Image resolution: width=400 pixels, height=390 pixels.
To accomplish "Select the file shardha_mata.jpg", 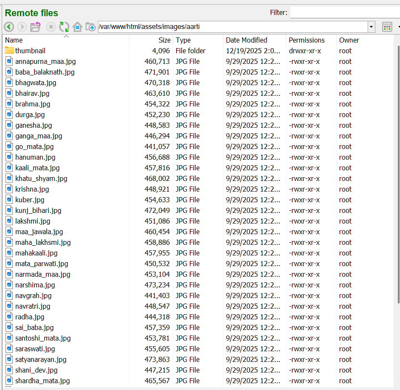I will 43,381.
